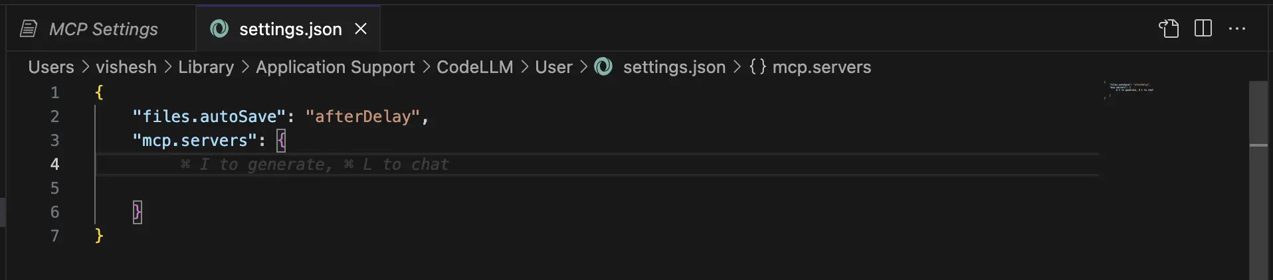Click the settings.json tab CodeLLM icon
The image size is (1273, 280).
(219, 29)
